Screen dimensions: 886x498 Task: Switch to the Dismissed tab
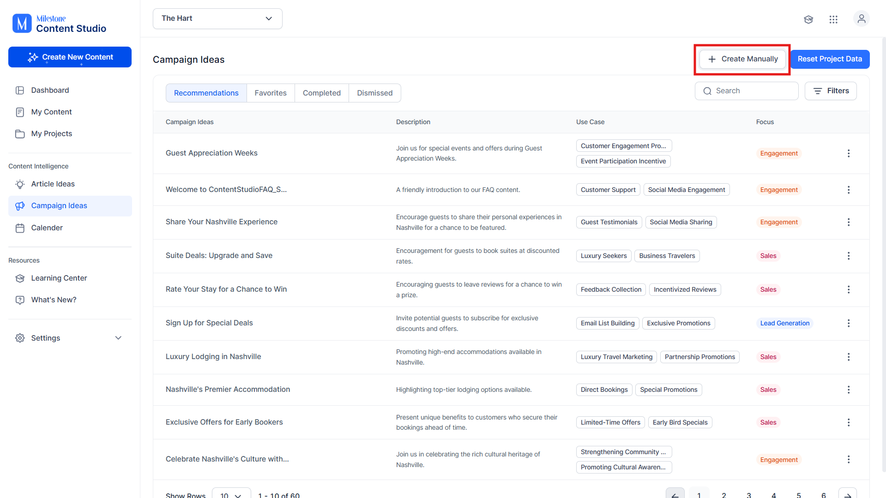[x=375, y=93]
